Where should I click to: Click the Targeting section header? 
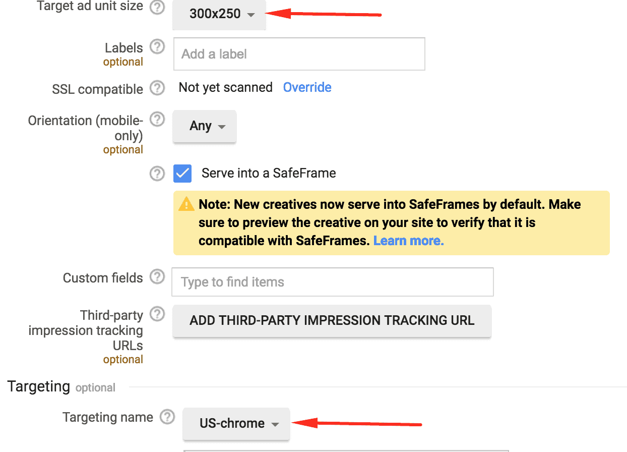[x=38, y=386]
